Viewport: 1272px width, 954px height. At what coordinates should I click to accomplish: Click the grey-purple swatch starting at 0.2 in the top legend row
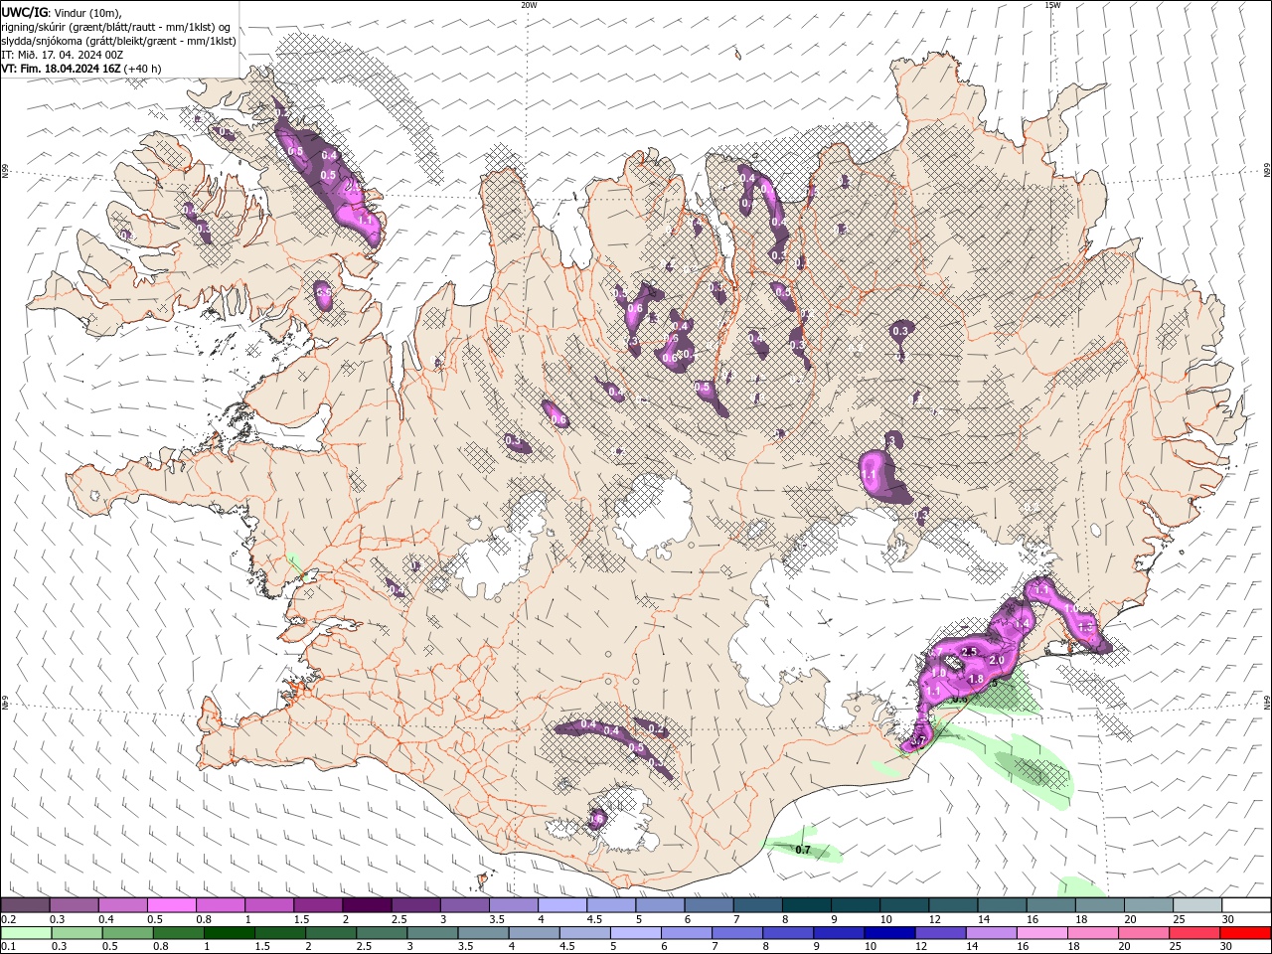25,905
